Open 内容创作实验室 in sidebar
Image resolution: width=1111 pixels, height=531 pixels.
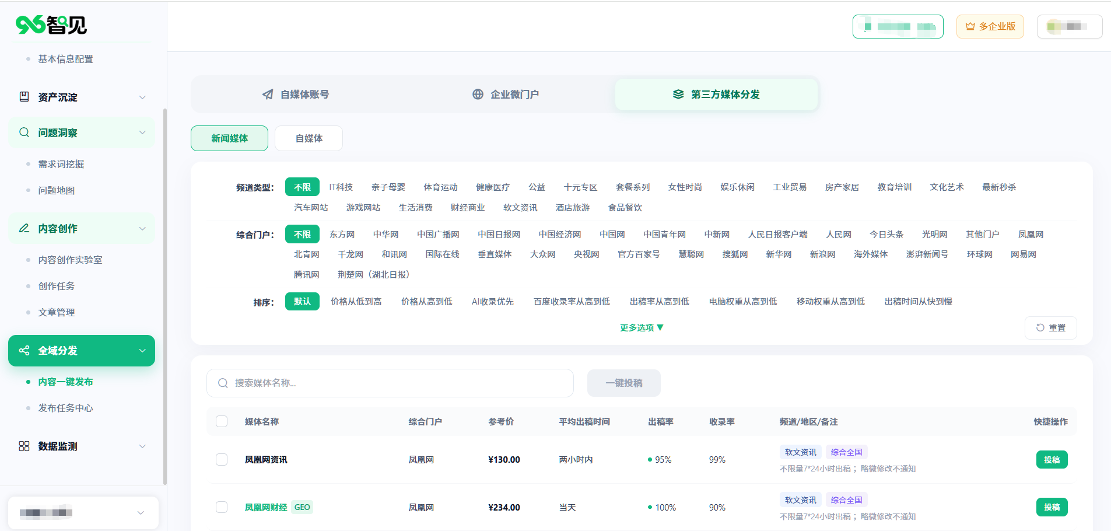(70, 260)
